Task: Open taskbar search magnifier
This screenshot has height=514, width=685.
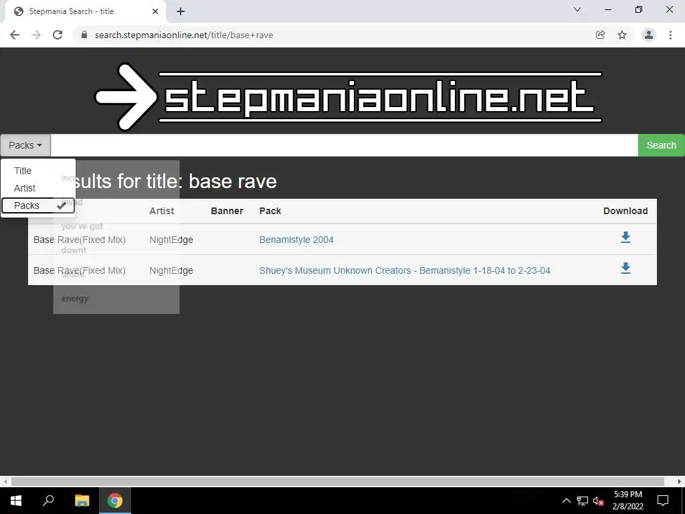Action: point(48,501)
